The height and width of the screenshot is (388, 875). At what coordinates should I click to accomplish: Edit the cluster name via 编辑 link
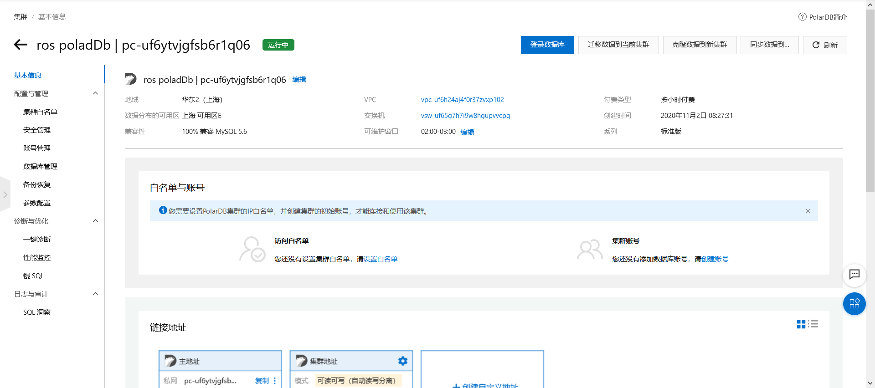click(299, 79)
